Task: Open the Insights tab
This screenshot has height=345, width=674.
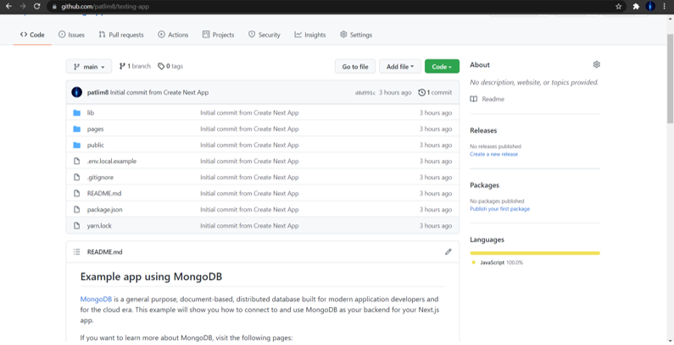Action: (310, 35)
